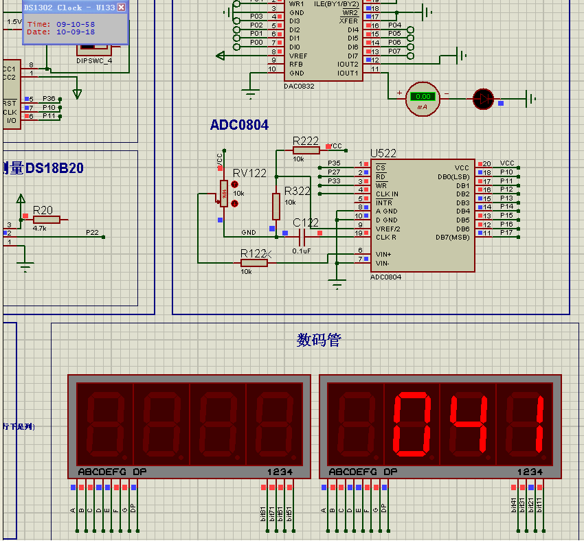The width and height of the screenshot is (584, 541).
Task: Click RV122 potentiometer lower red decrease button
Action: (235, 203)
